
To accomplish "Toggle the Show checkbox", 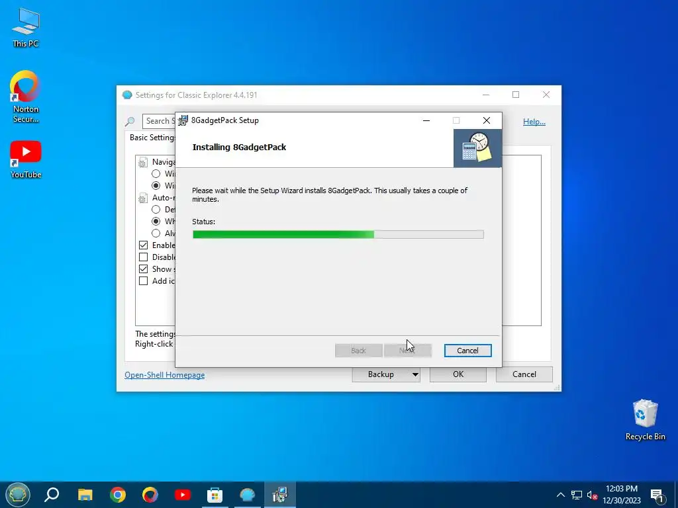I will [143, 269].
